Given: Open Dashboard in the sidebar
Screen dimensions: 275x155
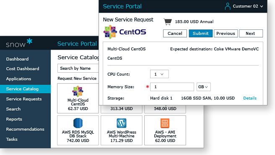Looking at the screenshot, I should click(17, 59).
